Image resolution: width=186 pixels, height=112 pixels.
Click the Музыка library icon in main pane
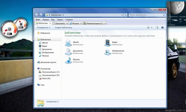point(69,60)
